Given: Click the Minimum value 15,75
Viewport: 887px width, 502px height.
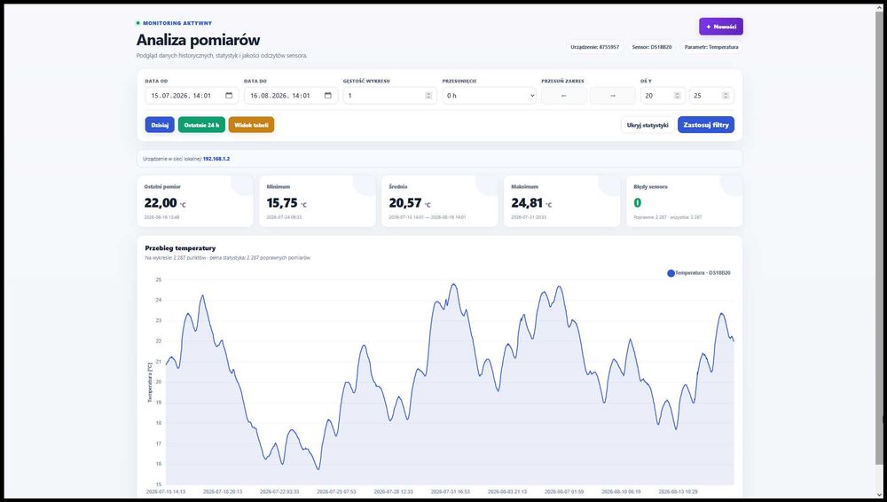Looking at the screenshot, I should pos(282,203).
